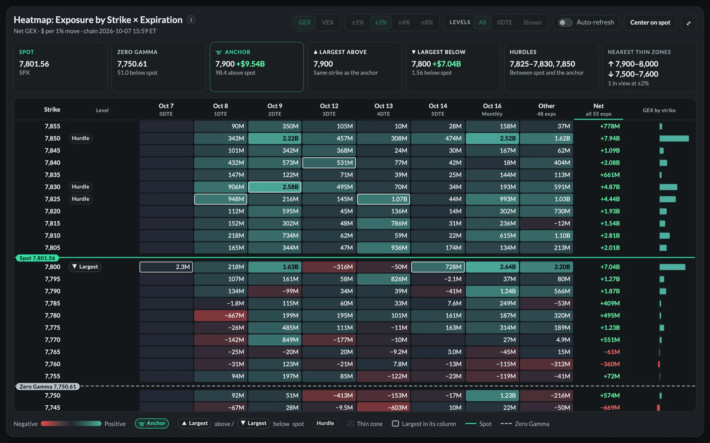The width and height of the screenshot is (710, 443).
Task: Click the -667M cell in the 7,780 row
Action: pyautogui.click(x=220, y=315)
